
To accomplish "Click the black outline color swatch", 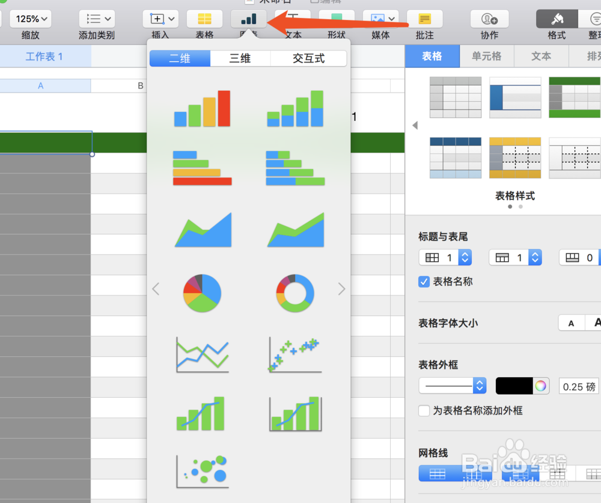I will coord(514,386).
